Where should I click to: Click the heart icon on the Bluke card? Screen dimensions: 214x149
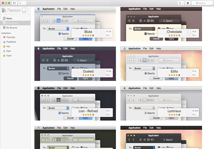107,32
